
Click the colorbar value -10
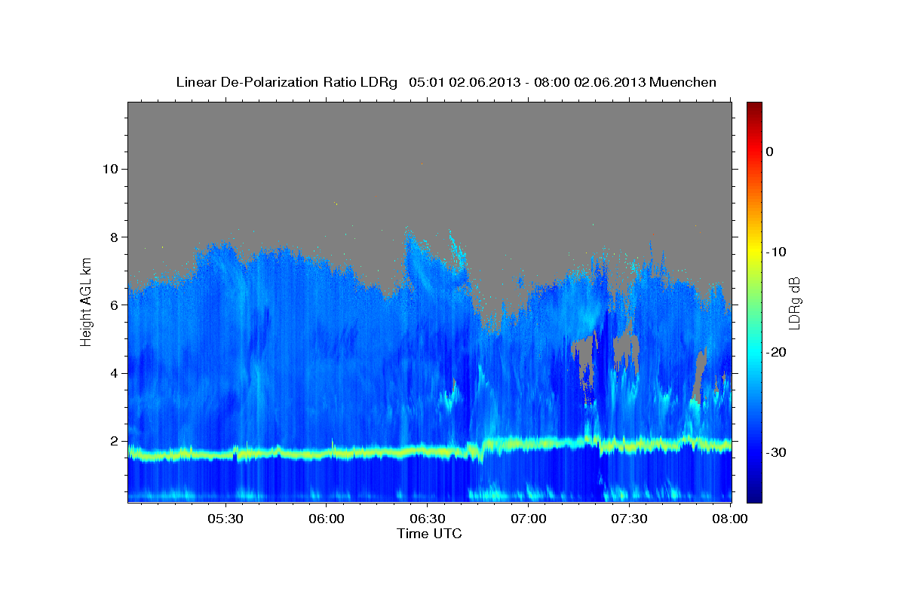[x=775, y=252]
